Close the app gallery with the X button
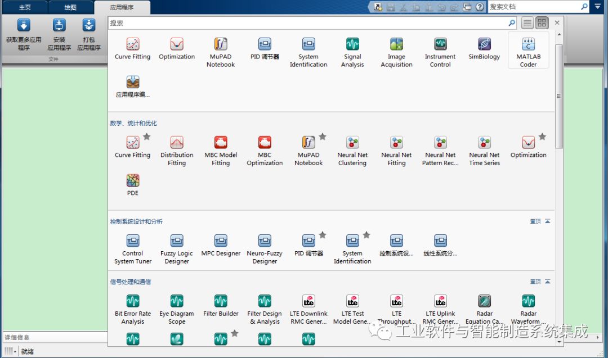The image size is (608, 358). click(x=557, y=23)
